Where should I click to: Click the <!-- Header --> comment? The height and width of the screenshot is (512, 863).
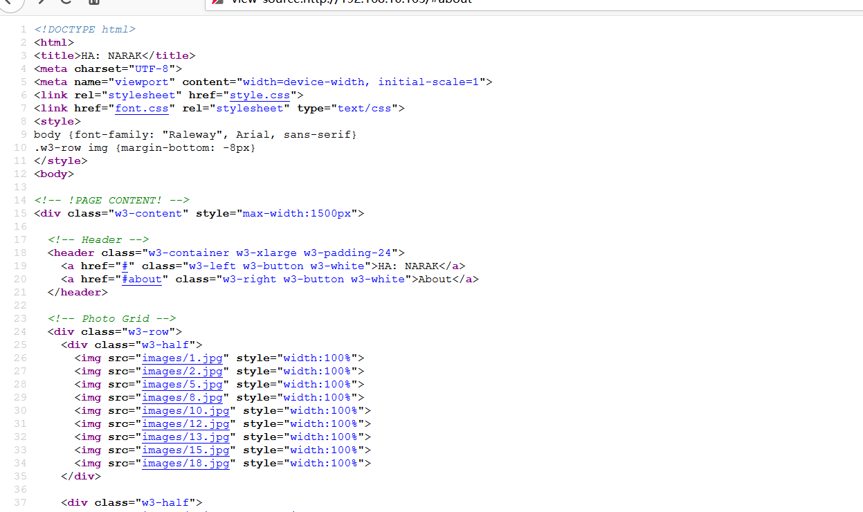click(98, 239)
